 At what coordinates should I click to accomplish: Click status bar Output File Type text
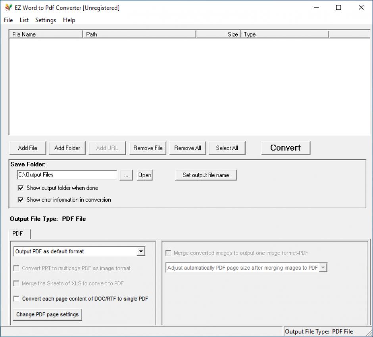click(319, 331)
